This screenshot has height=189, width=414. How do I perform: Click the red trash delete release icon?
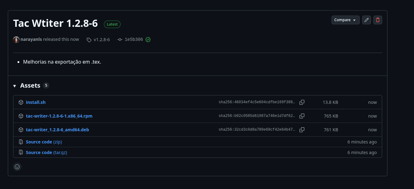[378, 20]
